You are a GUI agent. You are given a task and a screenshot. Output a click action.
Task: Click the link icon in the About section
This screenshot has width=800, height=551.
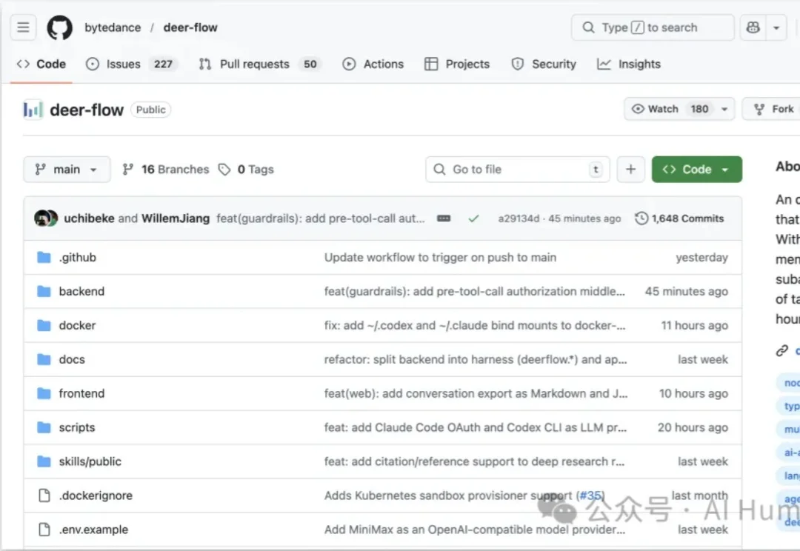tap(781, 350)
